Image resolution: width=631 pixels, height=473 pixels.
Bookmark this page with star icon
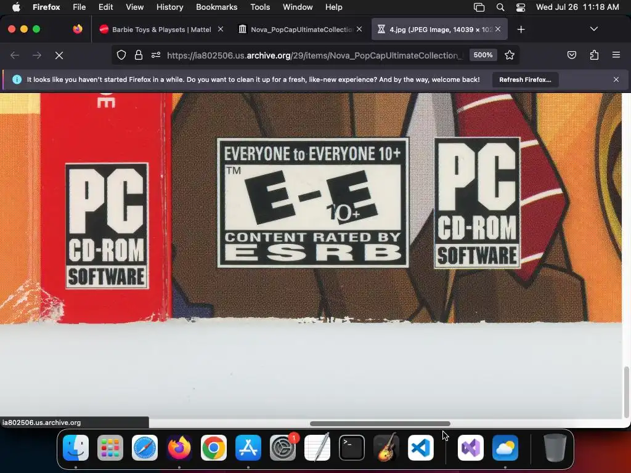510,55
